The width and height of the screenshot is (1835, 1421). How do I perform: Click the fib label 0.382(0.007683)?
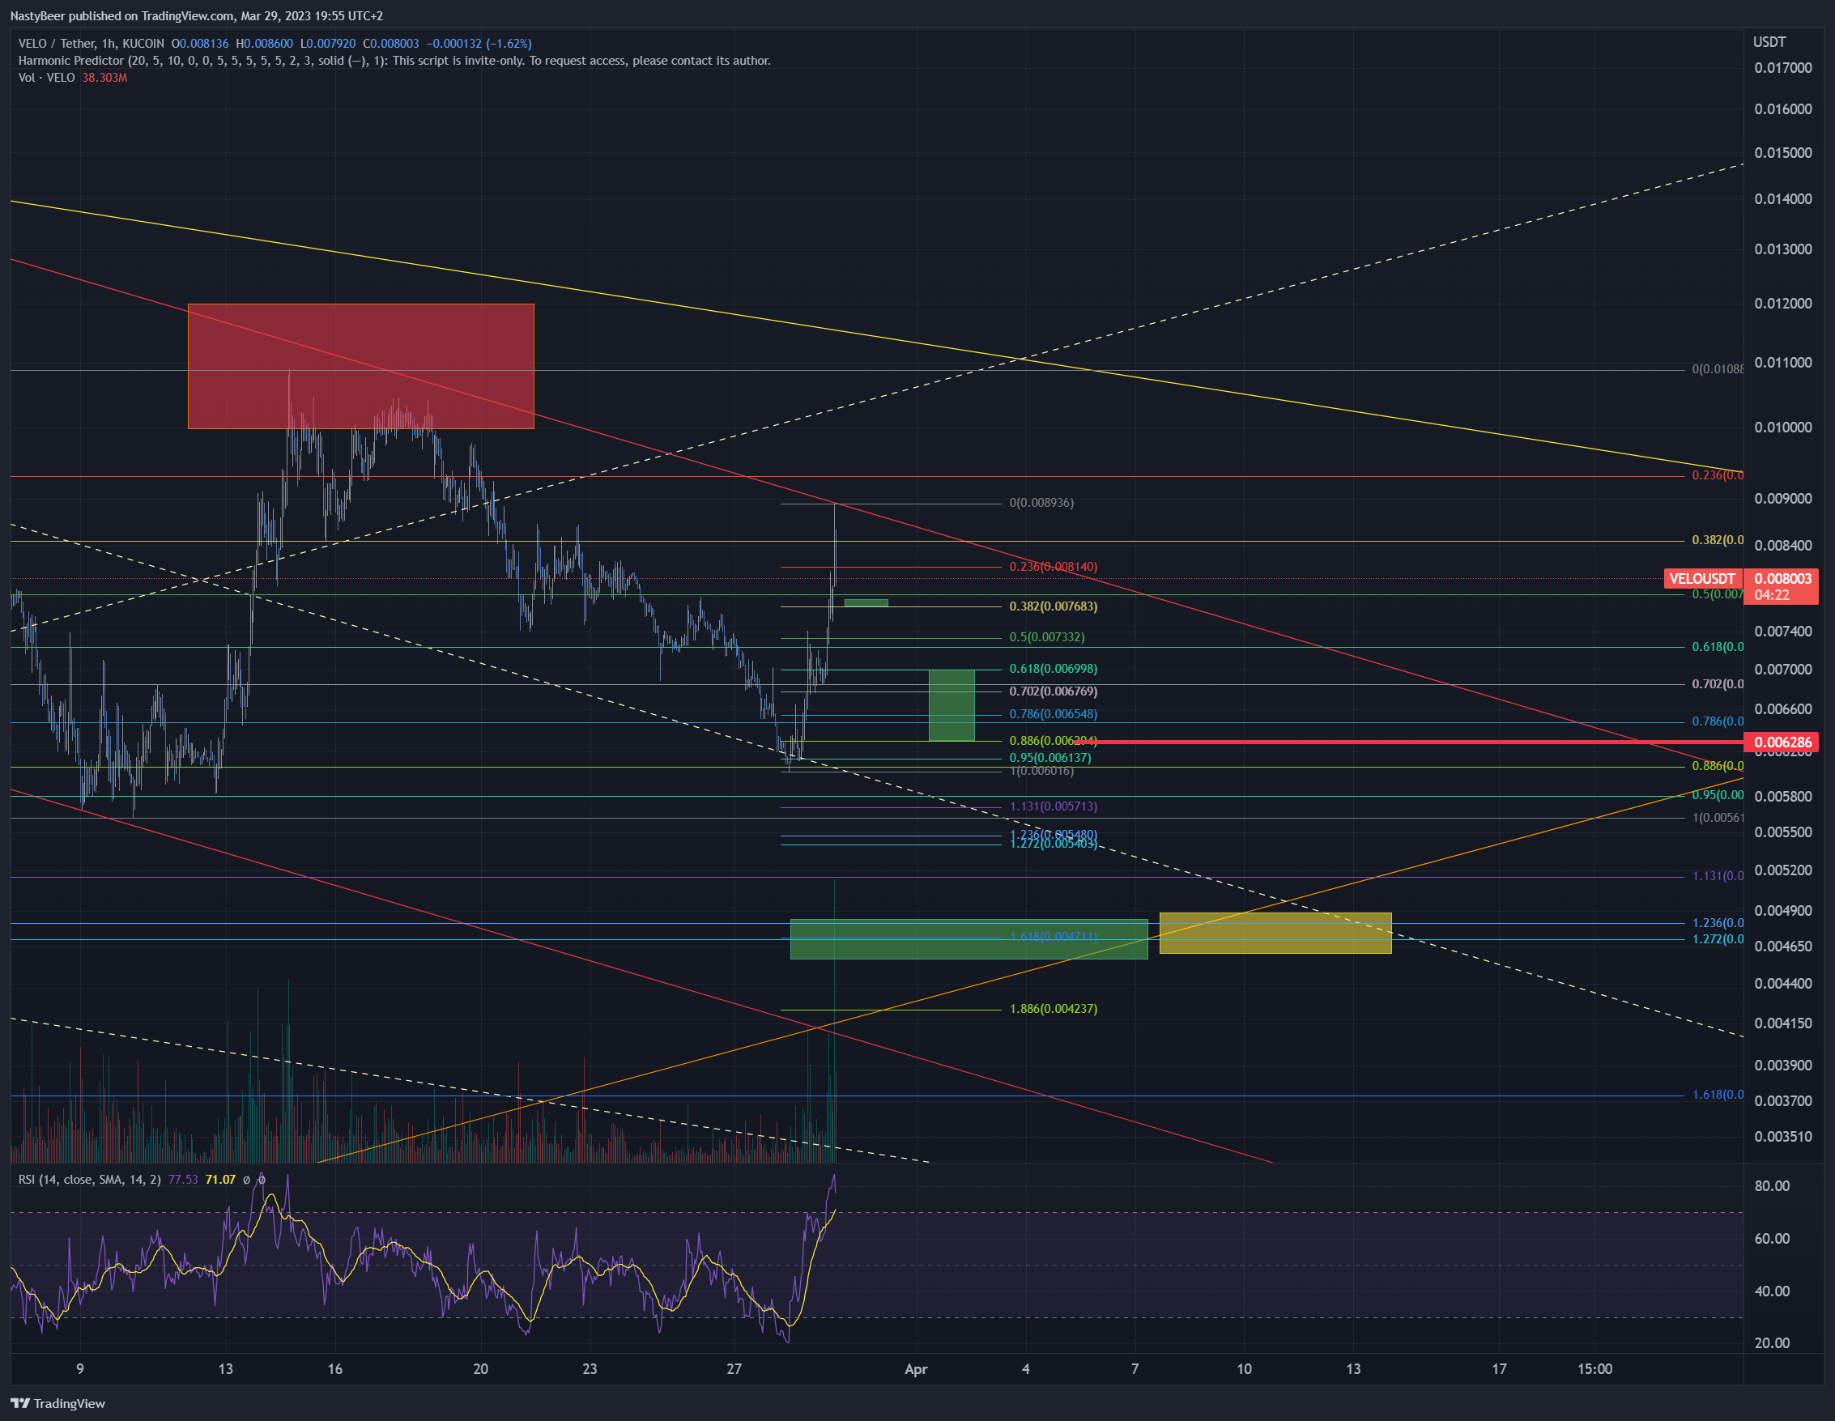1053,606
